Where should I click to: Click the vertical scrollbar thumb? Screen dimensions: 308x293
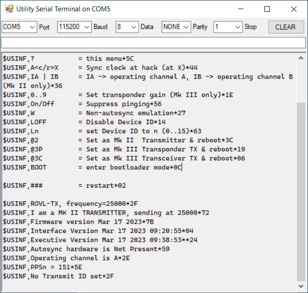pos(301,190)
